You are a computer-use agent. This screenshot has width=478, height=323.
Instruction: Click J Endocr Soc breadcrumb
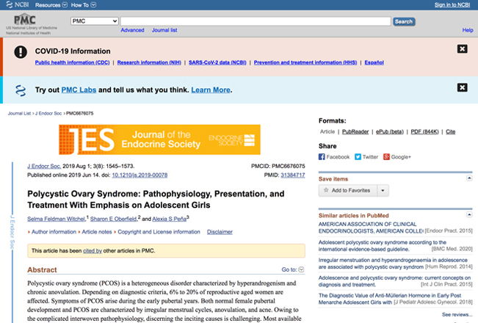pyautogui.click(x=48, y=113)
